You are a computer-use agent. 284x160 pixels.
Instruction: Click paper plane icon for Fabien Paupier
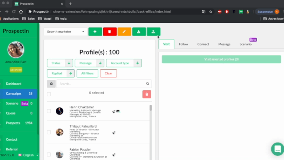(x=114, y=155)
